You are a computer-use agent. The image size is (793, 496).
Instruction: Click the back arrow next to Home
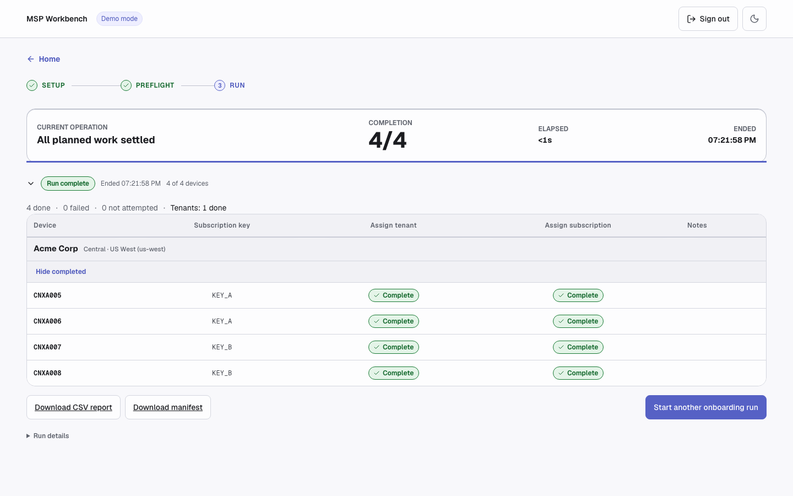pyautogui.click(x=31, y=59)
